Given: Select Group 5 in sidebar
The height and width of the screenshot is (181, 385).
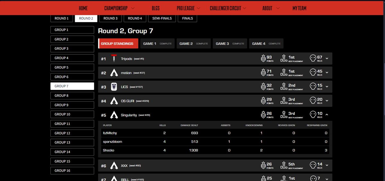Looking at the screenshot, I should 72,67.
